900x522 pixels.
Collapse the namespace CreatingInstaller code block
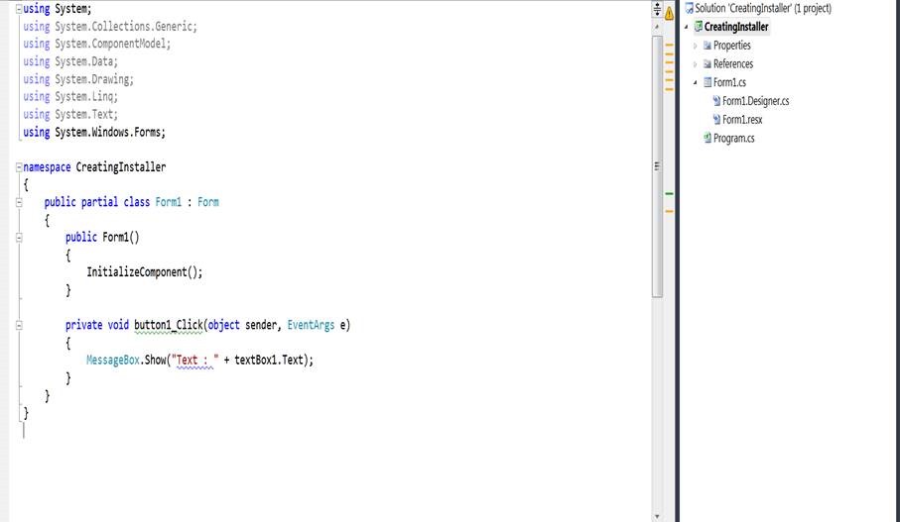[19, 167]
